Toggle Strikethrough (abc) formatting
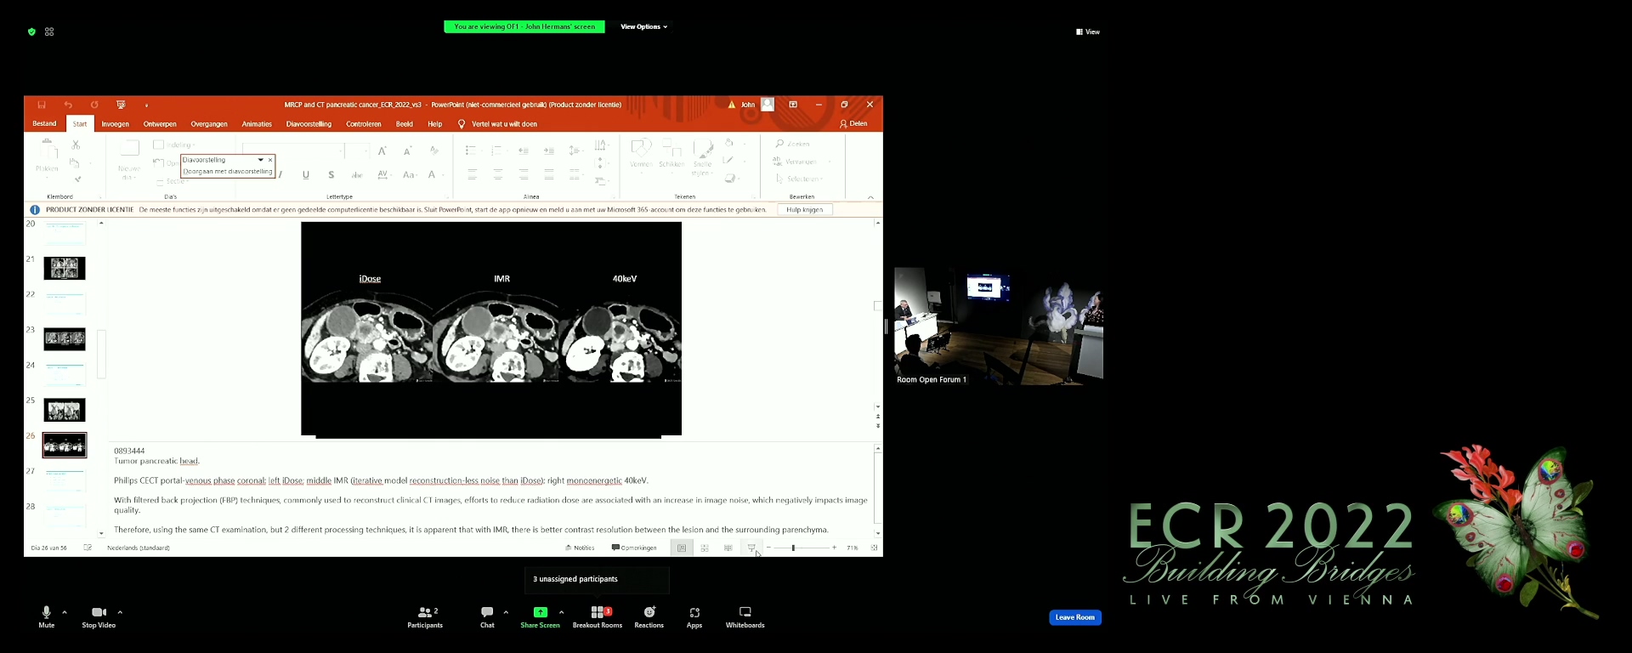 coord(357,175)
